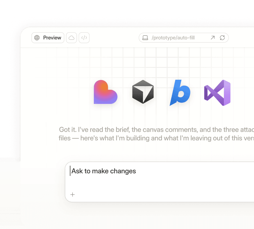The width and height of the screenshot is (254, 229).
Task: Select the dark hexagonal cube logo
Action: [143, 92]
